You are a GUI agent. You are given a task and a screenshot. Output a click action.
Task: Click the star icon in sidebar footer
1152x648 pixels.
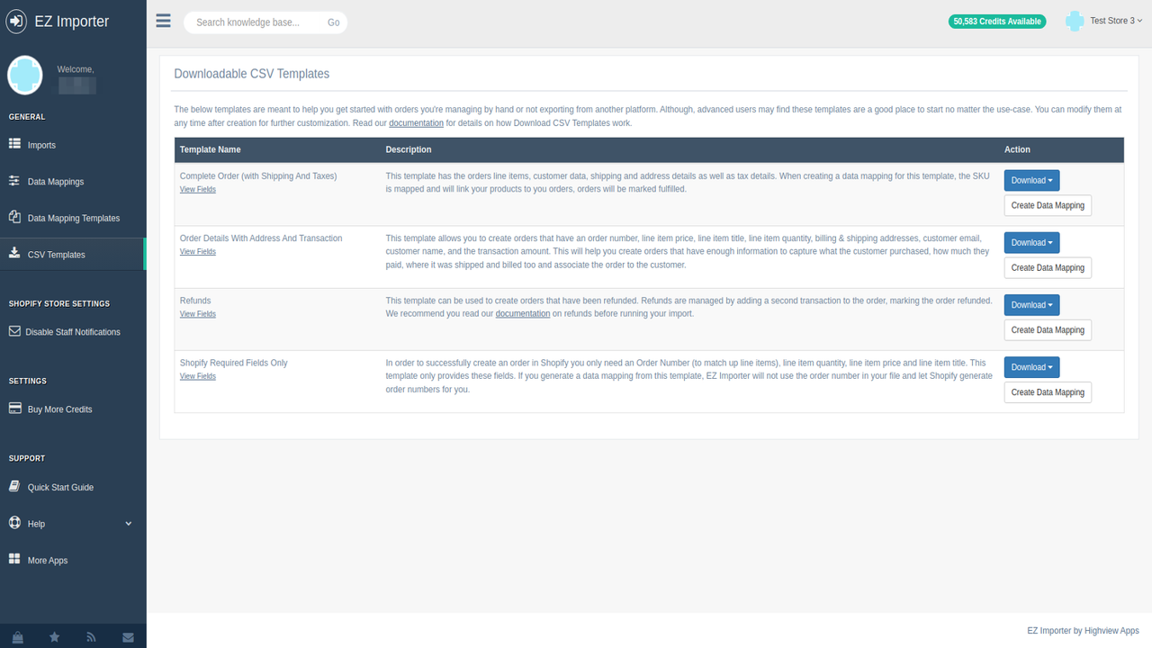pyautogui.click(x=55, y=637)
